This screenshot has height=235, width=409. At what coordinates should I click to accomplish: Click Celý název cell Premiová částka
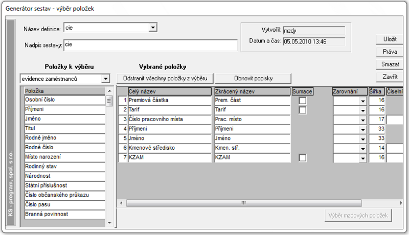pyautogui.click(x=170, y=100)
